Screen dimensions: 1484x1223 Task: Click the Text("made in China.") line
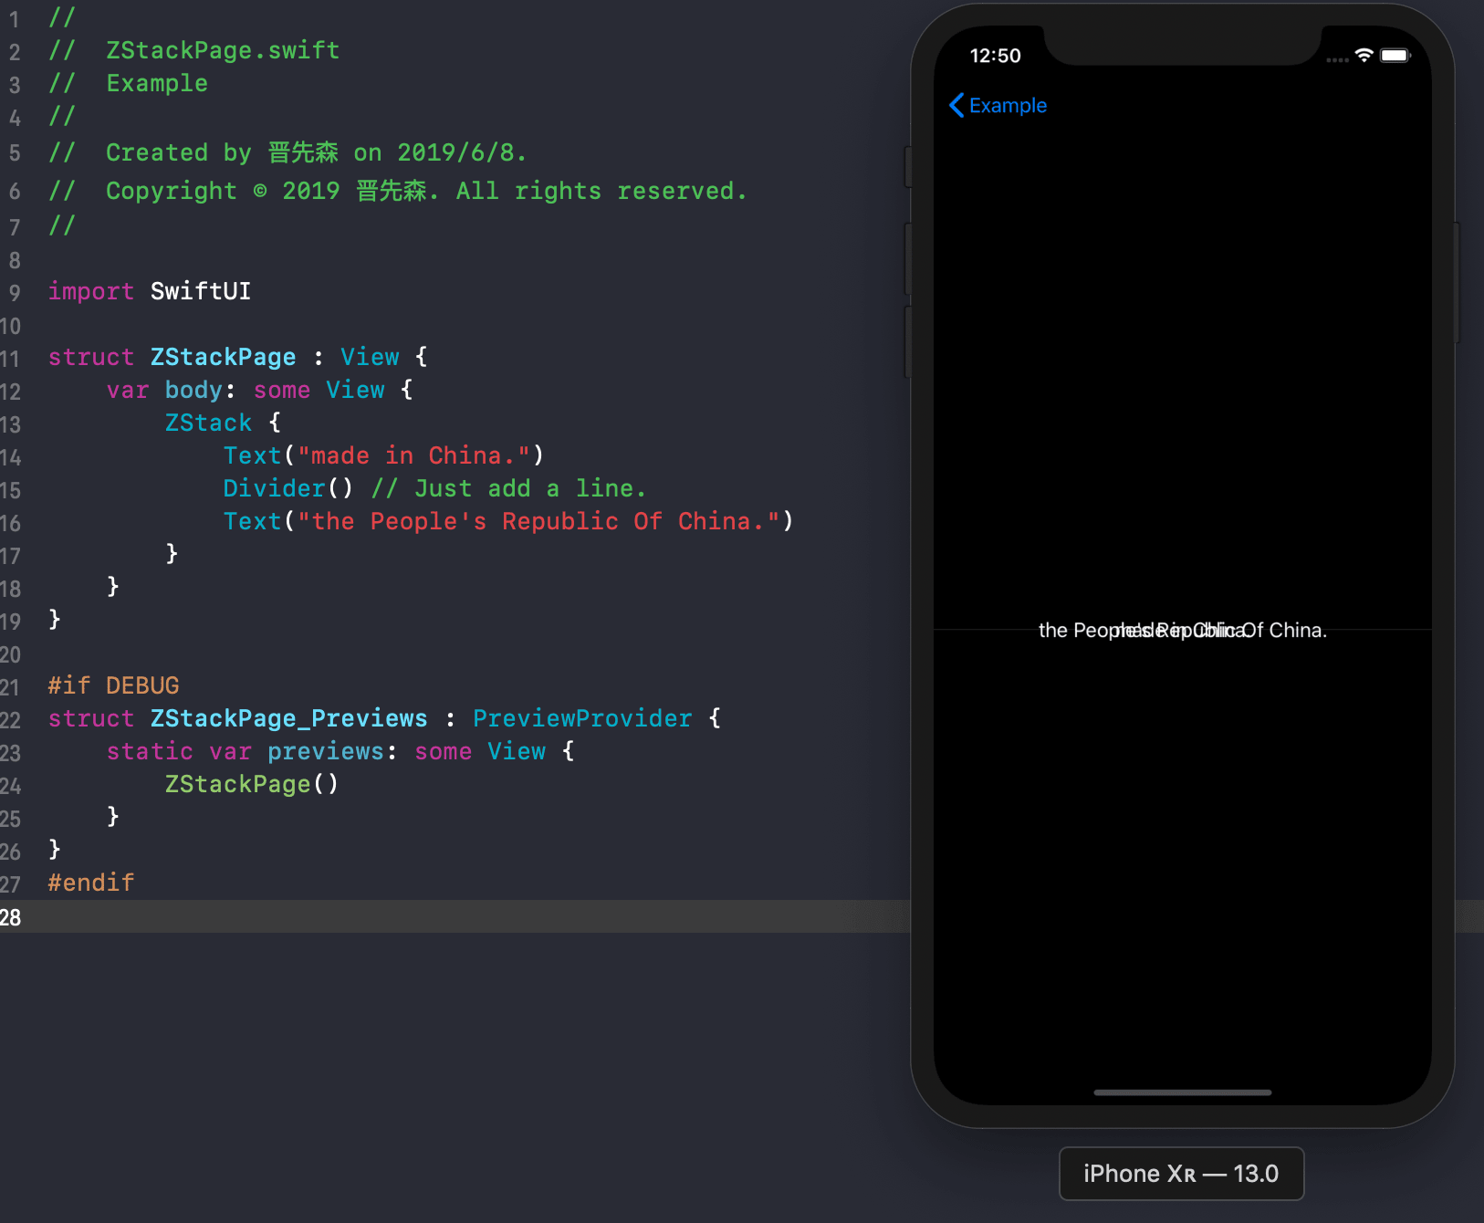coord(381,455)
